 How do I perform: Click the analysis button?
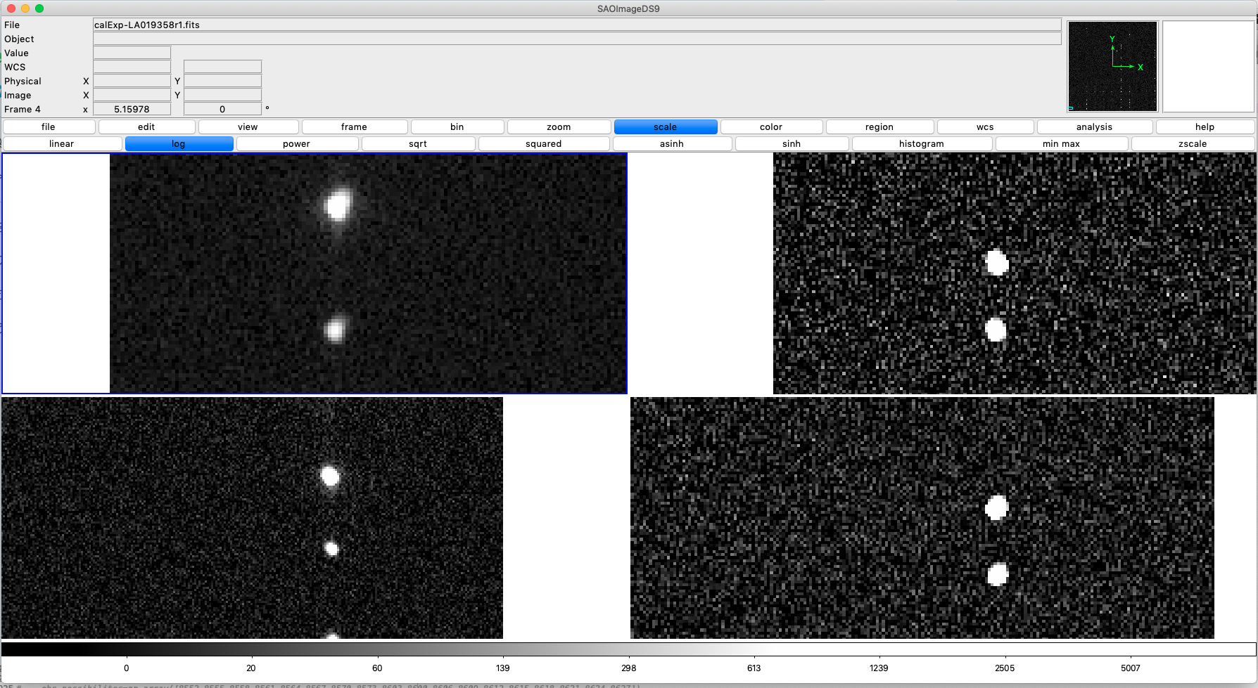1094,126
